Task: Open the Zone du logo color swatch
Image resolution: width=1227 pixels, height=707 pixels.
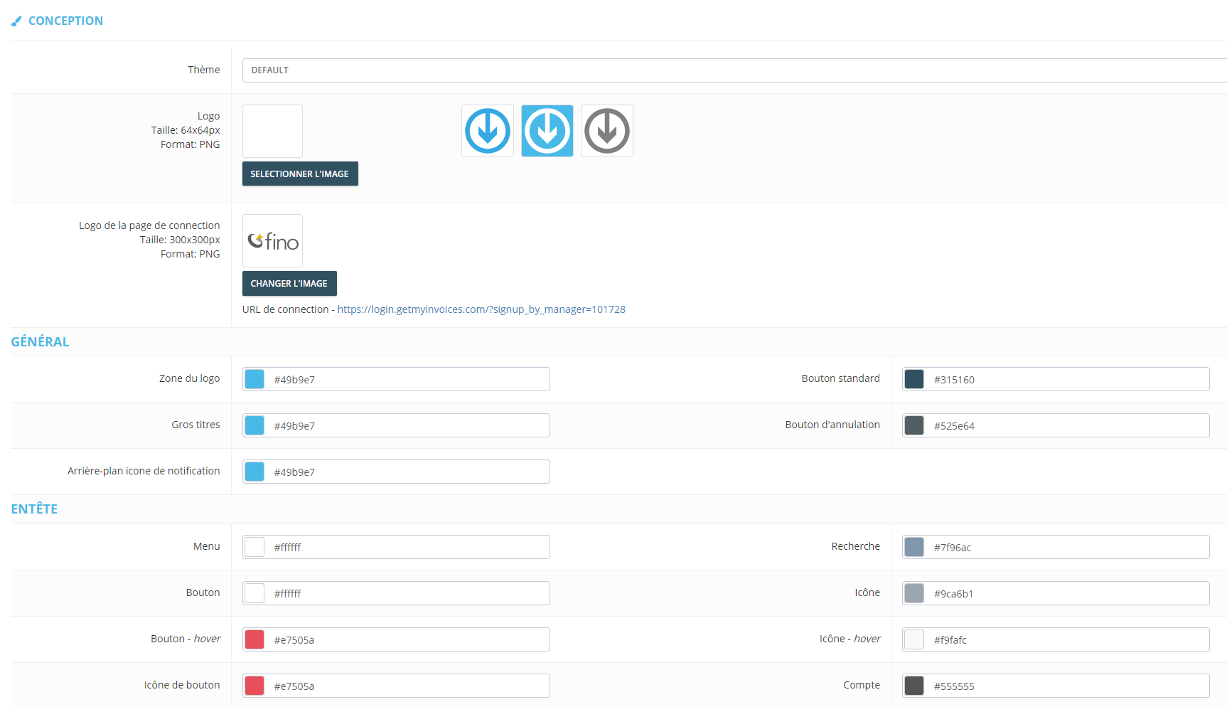Action: pos(254,379)
